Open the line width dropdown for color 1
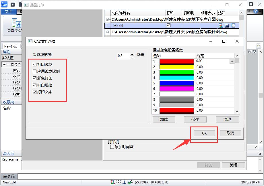 tap(231, 61)
